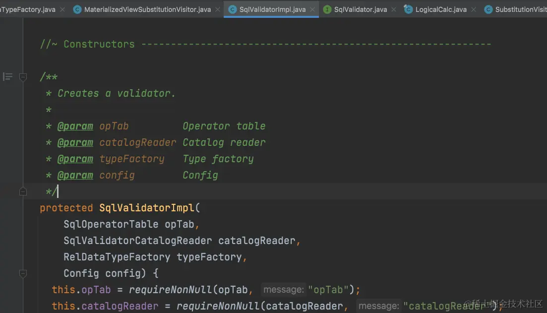Click the @param tag for catalogReader
547x313 pixels.
pyautogui.click(x=75, y=143)
